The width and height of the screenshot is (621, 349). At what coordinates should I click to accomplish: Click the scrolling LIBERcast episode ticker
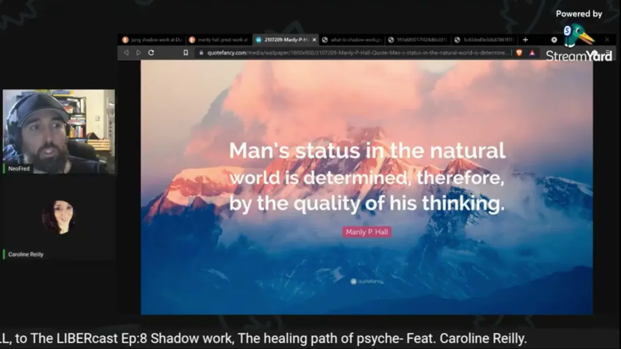[x=263, y=338]
